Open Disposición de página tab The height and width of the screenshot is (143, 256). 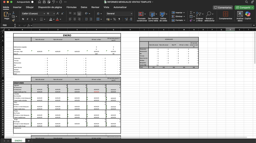pos(50,7)
